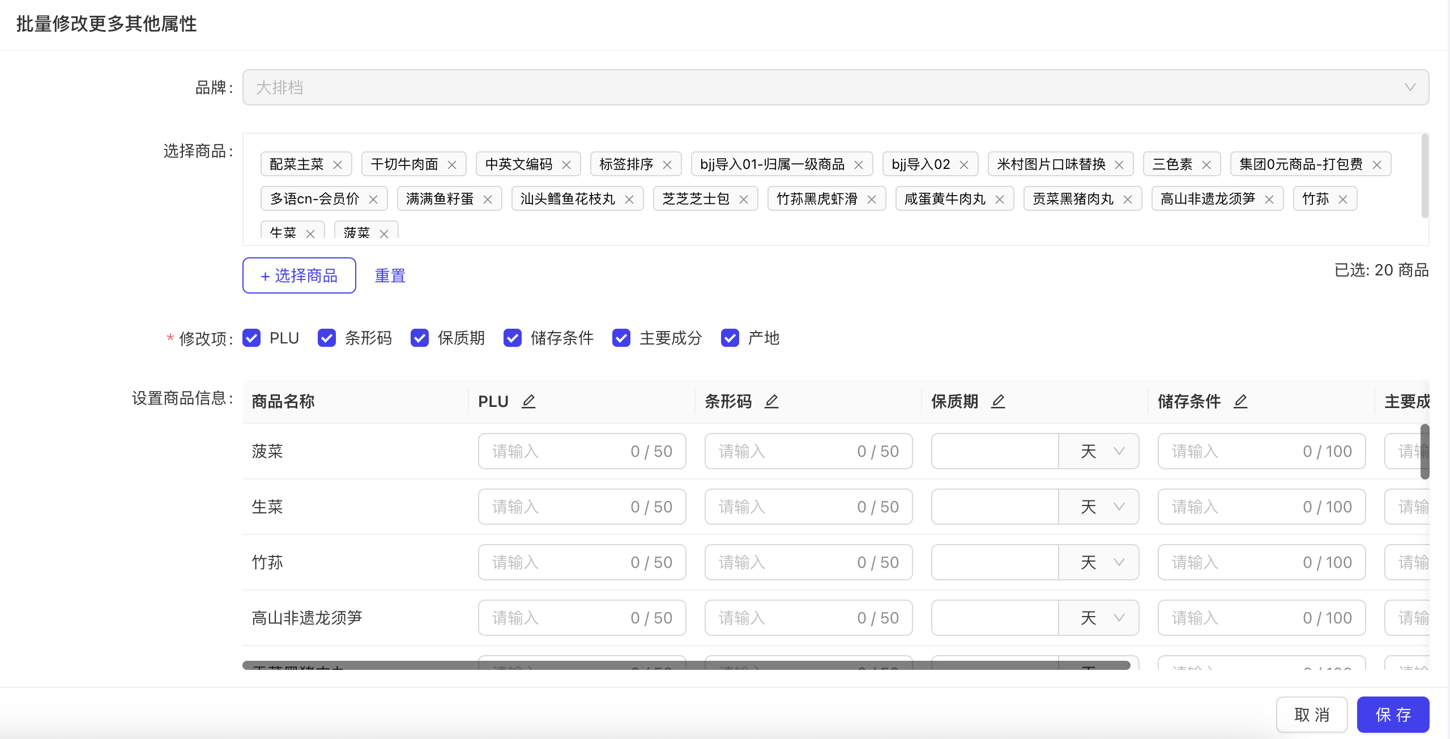1450x739 pixels.
Task: Remove the 高山非遗龙须笋 product tag
Action: pyautogui.click(x=1269, y=199)
